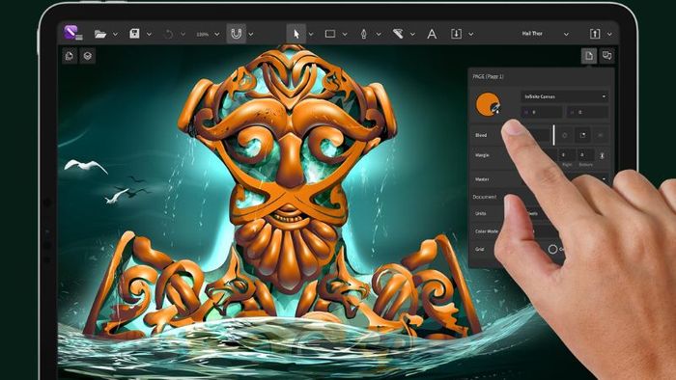
Task: Click the Hail Thor document title
Action: 532,34
